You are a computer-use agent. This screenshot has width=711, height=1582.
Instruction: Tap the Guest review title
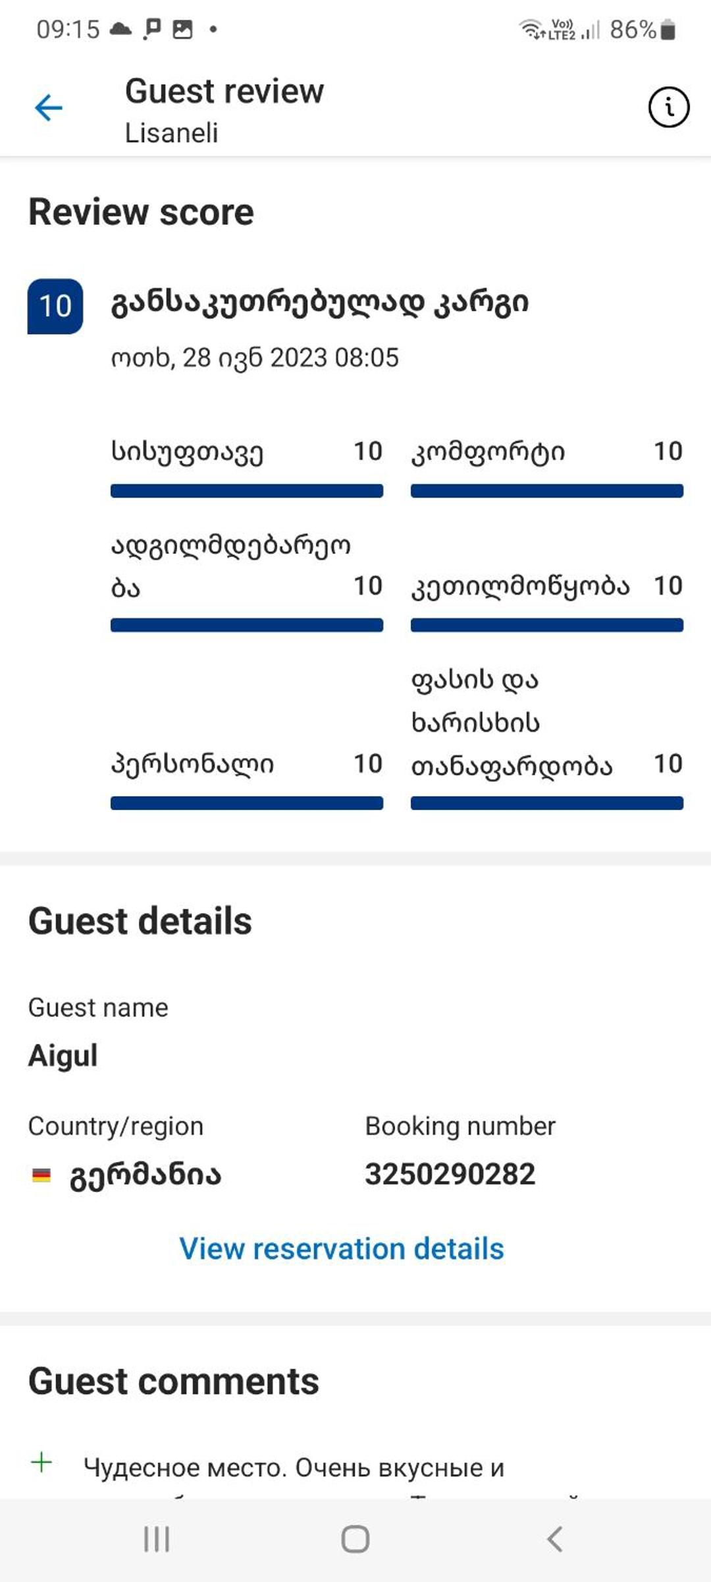pyautogui.click(x=224, y=91)
